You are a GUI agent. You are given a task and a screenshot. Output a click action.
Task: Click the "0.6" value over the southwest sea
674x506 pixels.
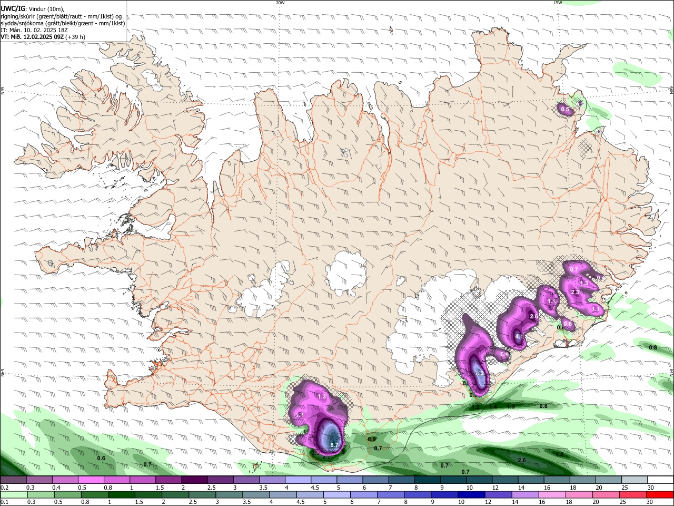[x=102, y=458]
